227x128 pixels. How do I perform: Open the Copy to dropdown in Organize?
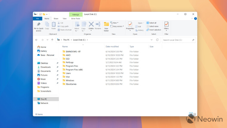click(x=83, y=30)
